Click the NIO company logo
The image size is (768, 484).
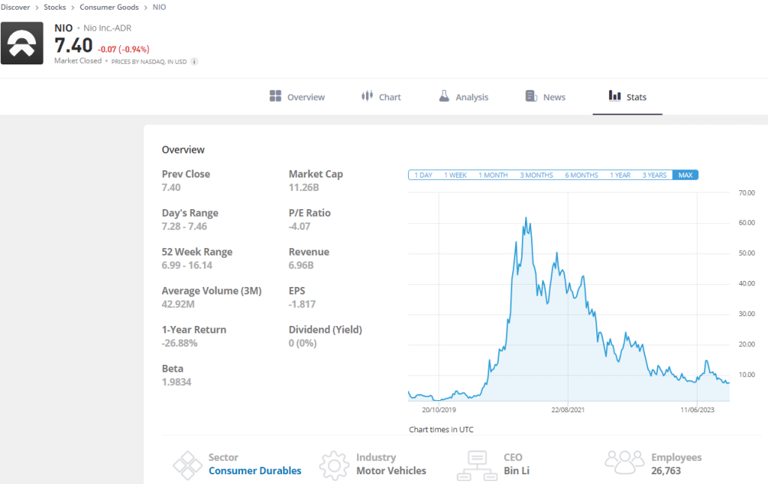coord(22,43)
